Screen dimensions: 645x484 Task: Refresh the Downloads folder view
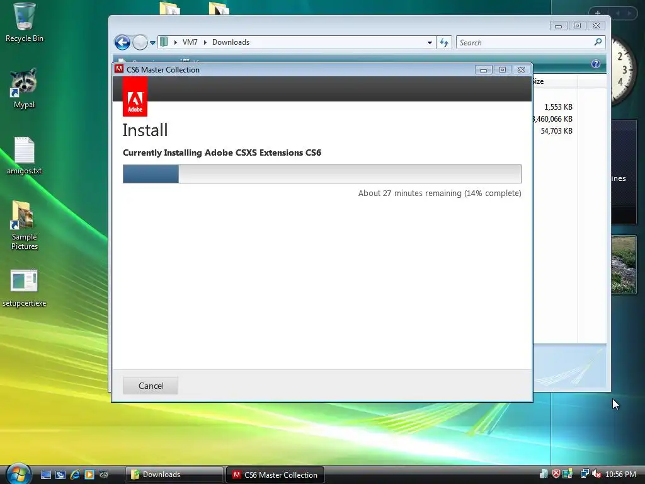pos(444,42)
